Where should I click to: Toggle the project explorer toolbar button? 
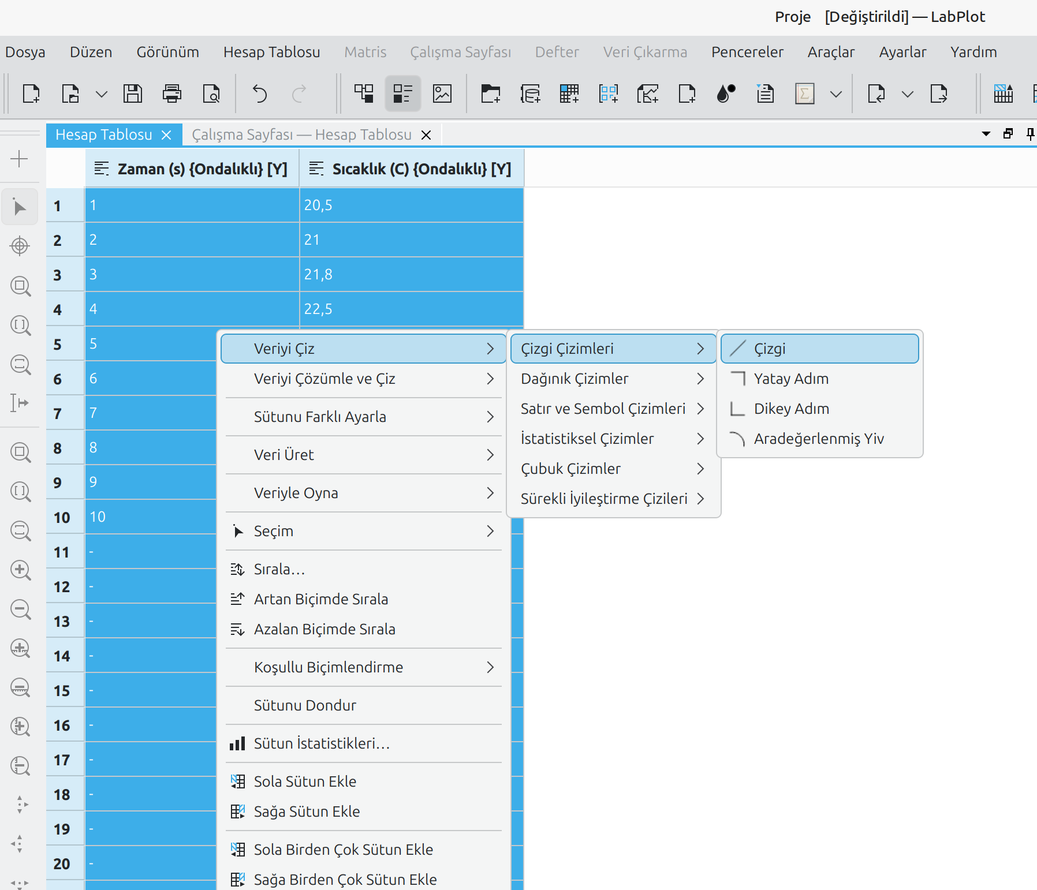364,93
